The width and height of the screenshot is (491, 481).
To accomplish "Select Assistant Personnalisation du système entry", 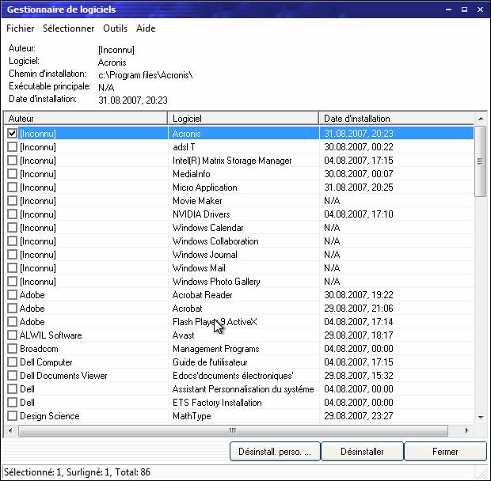I will pos(243,389).
